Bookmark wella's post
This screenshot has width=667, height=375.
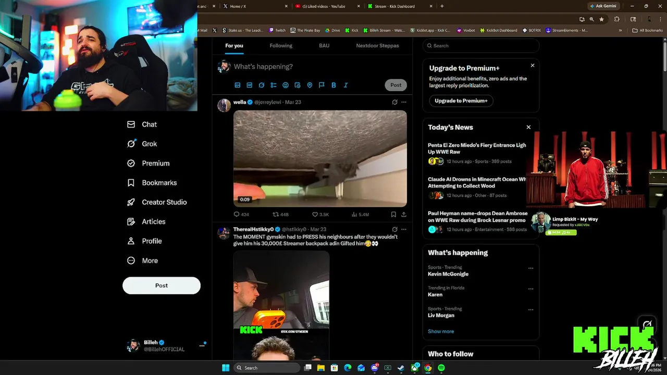click(x=393, y=214)
